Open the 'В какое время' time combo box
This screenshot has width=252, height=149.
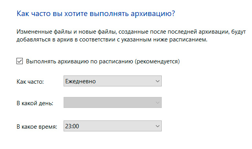(x=113, y=126)
